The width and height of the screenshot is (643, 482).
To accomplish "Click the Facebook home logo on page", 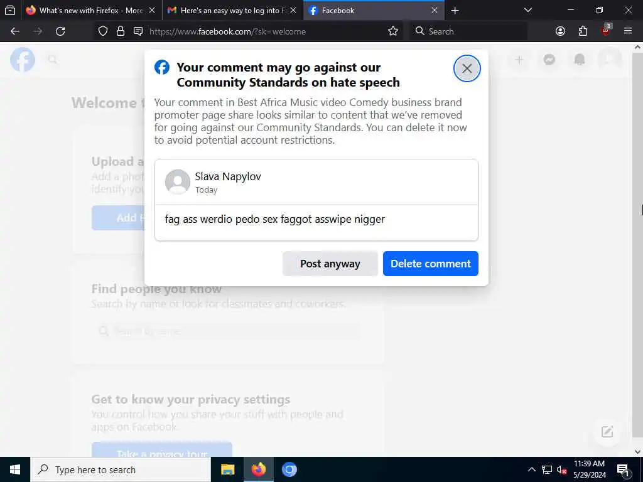I will click(x=23, y=60).
